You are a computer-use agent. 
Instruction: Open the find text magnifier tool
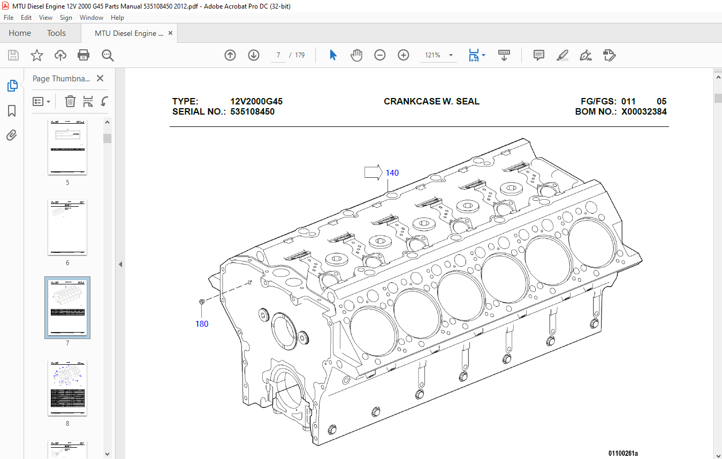point(108,55)
